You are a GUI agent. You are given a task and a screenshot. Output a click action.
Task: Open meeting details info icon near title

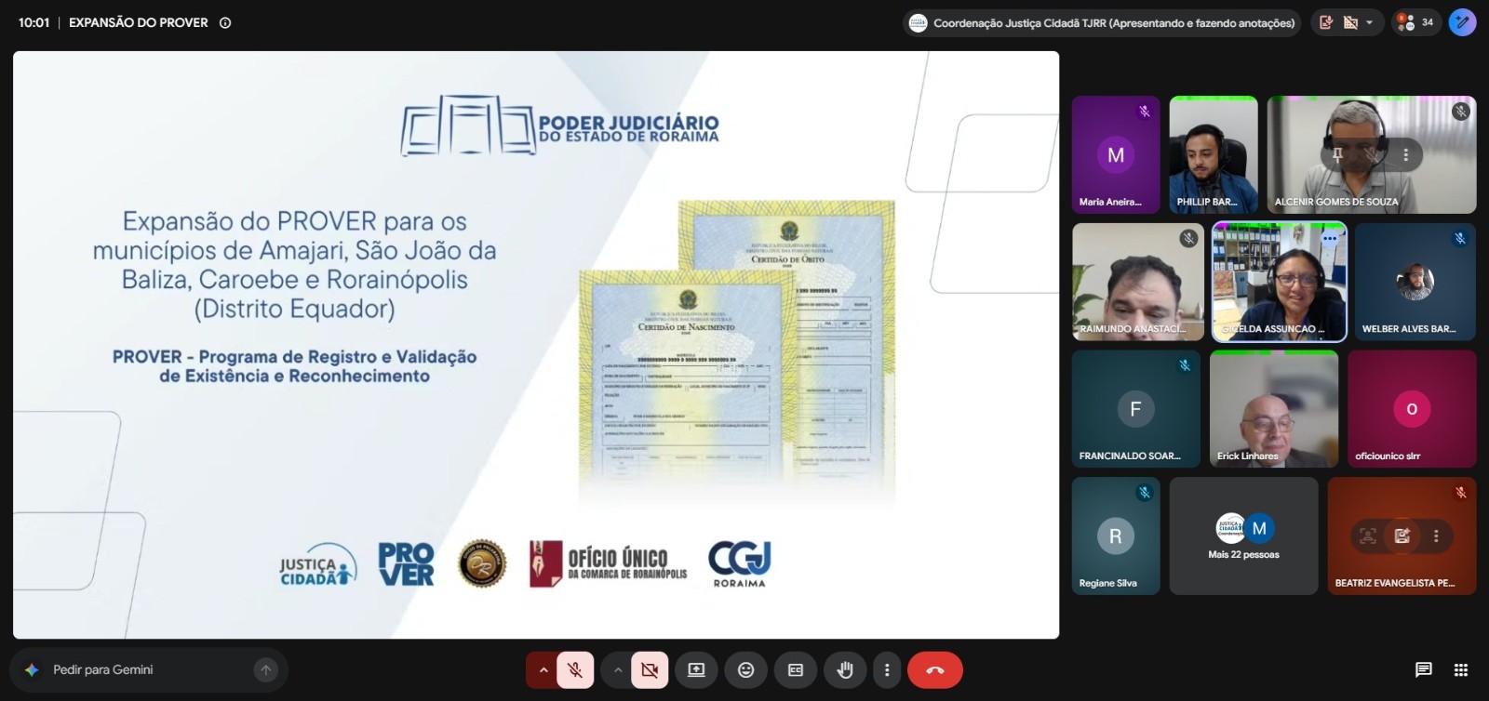[x=225, y=23]
